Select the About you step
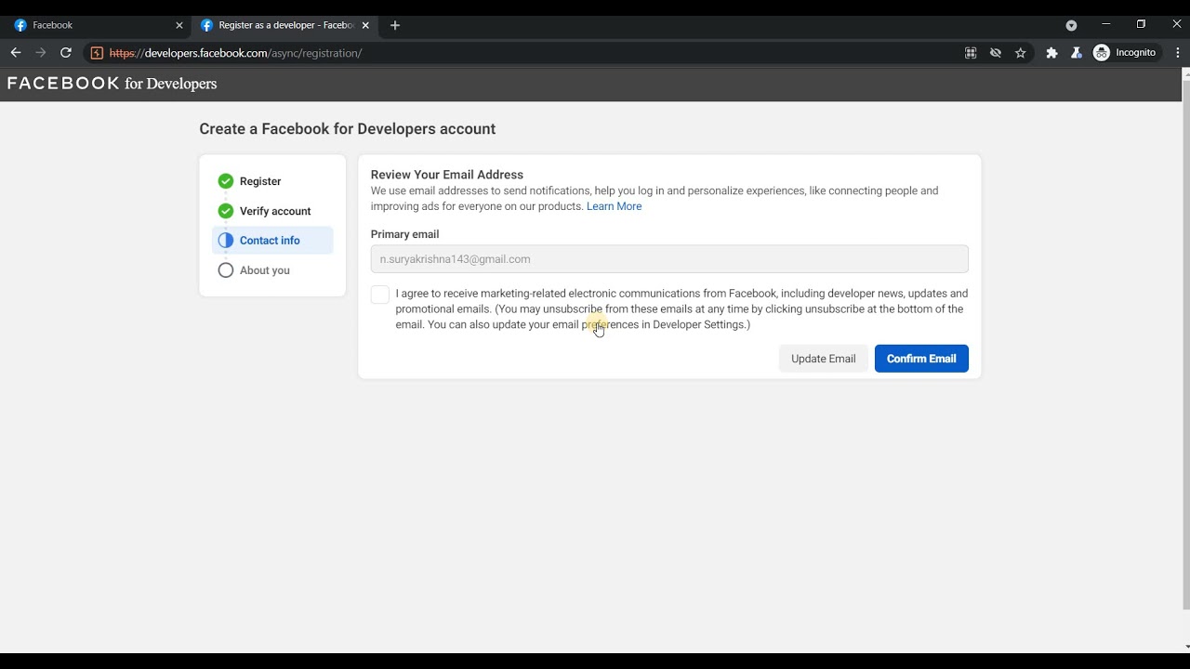The image size is (1190, 669). 272,270
